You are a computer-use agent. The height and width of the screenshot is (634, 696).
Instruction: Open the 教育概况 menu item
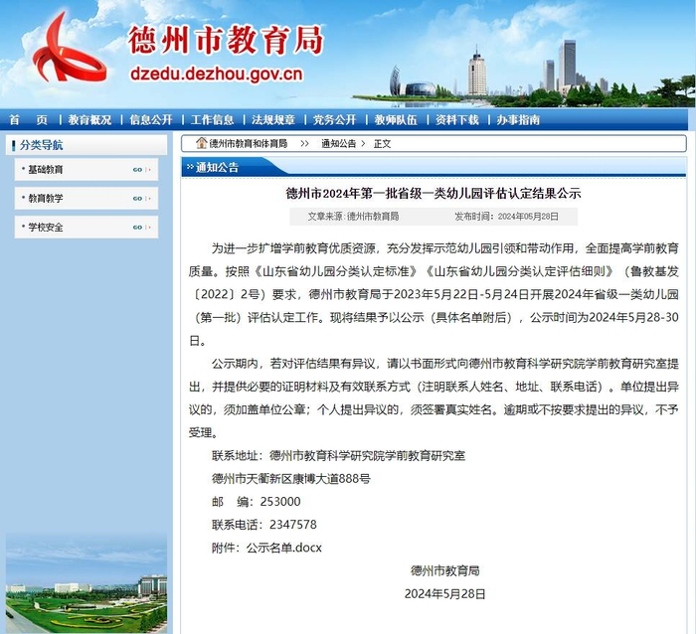(89, 120)
